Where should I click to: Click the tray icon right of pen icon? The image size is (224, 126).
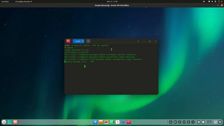coord(184,122)
